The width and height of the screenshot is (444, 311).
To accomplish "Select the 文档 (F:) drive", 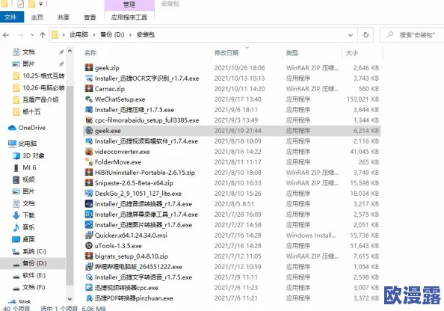I will point(29,287).
